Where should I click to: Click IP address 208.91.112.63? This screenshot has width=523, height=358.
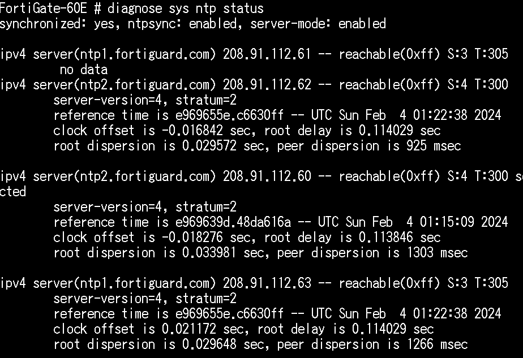267,283
